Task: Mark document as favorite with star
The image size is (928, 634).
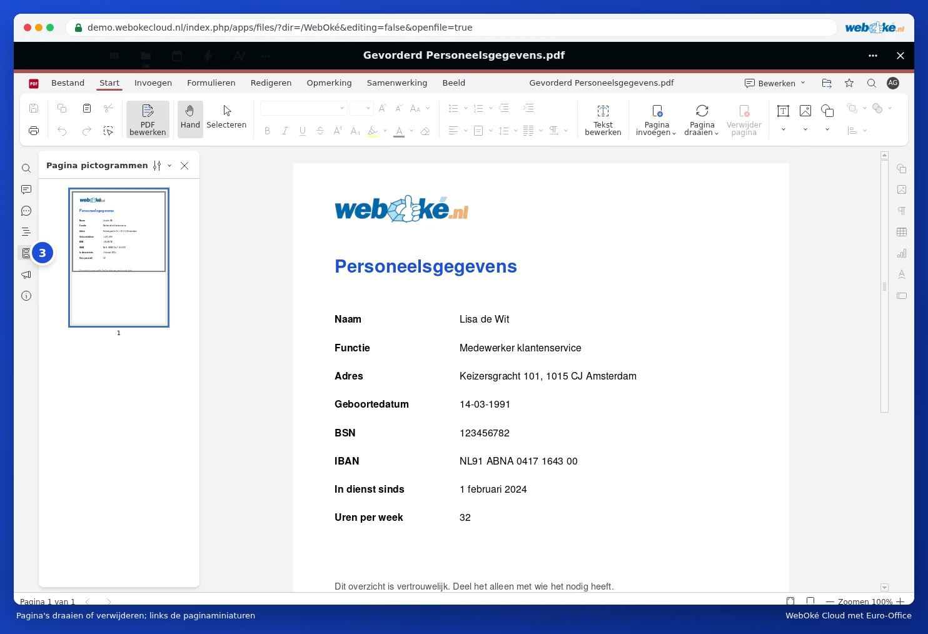Action: coord(849,83)
